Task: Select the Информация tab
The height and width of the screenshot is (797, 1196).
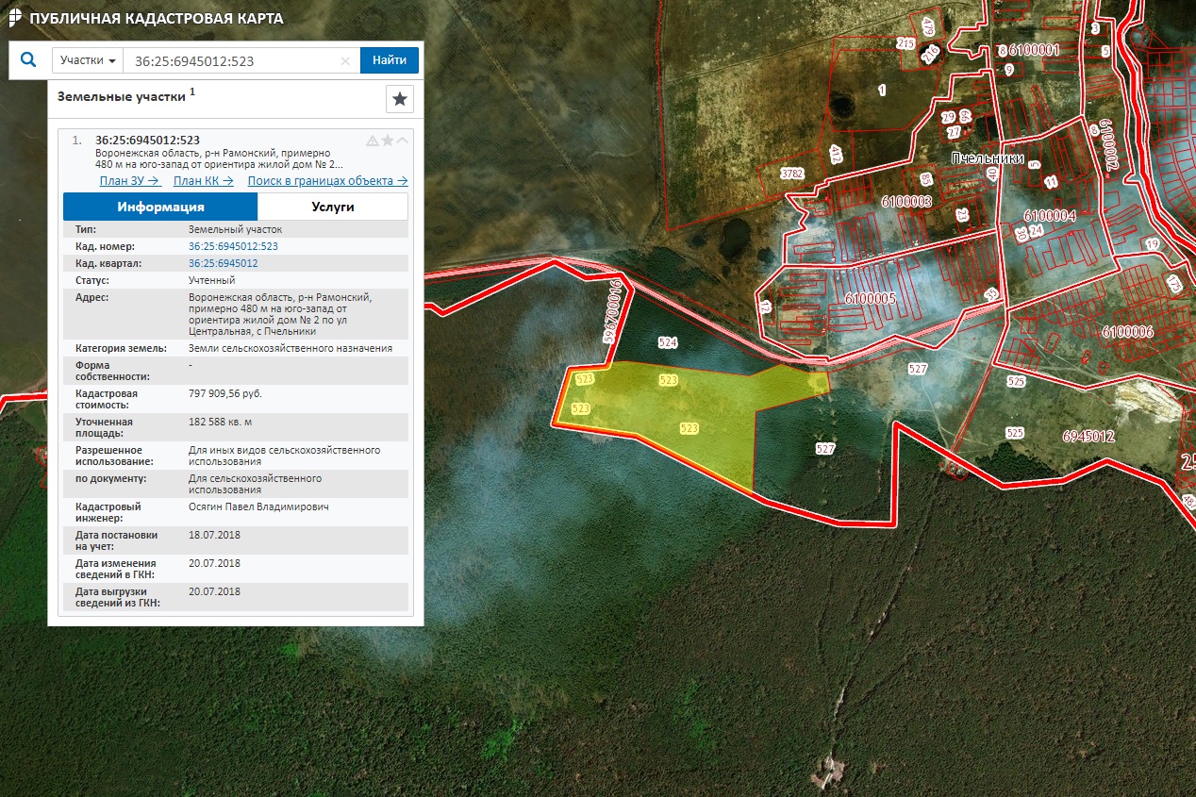Action: [x=160, y=207]
